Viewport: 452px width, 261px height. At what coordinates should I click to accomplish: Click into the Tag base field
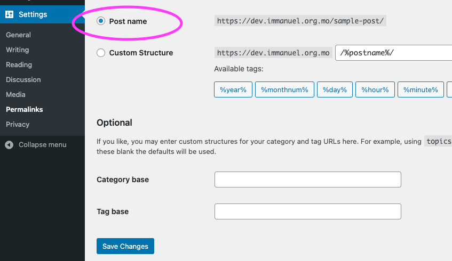tap(307, 211)
